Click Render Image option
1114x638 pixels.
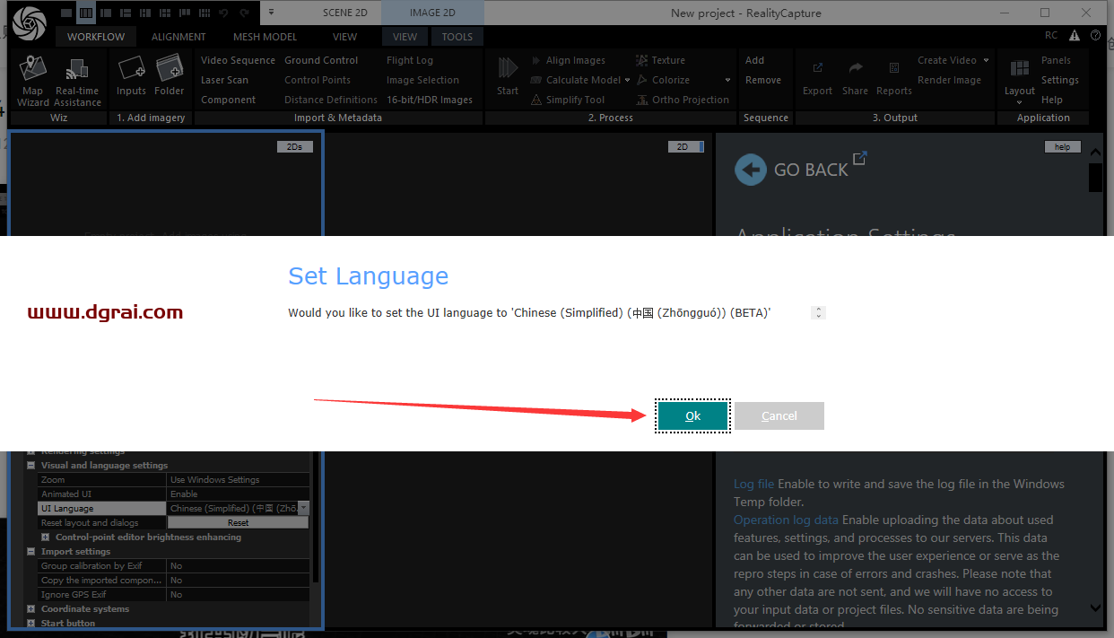click(949, 80)
